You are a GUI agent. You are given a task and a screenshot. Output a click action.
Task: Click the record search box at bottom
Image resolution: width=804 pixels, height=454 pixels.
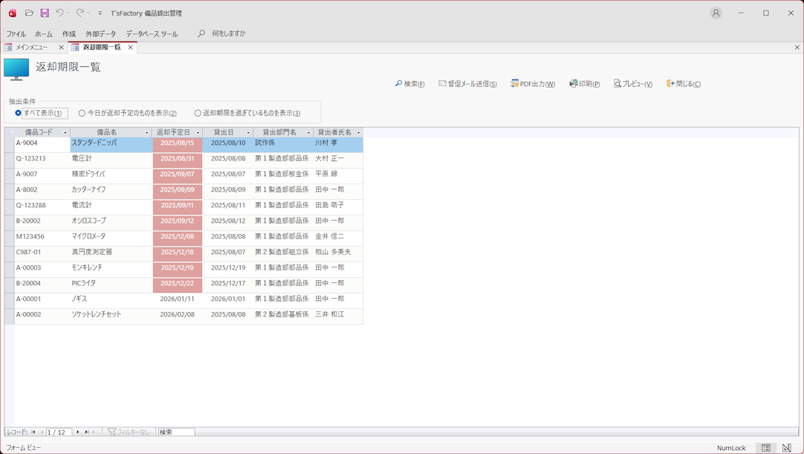[175, 432]
